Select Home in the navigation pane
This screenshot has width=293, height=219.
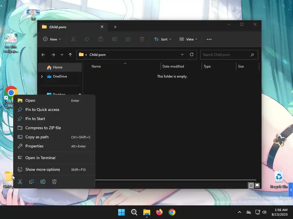[60, 67]
